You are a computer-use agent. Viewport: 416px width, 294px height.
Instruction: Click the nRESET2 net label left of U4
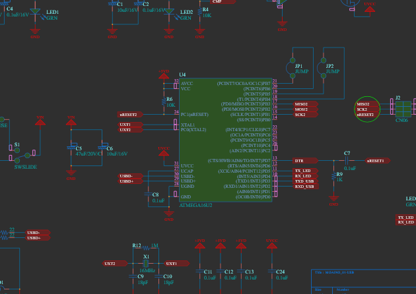click(128, 115)
